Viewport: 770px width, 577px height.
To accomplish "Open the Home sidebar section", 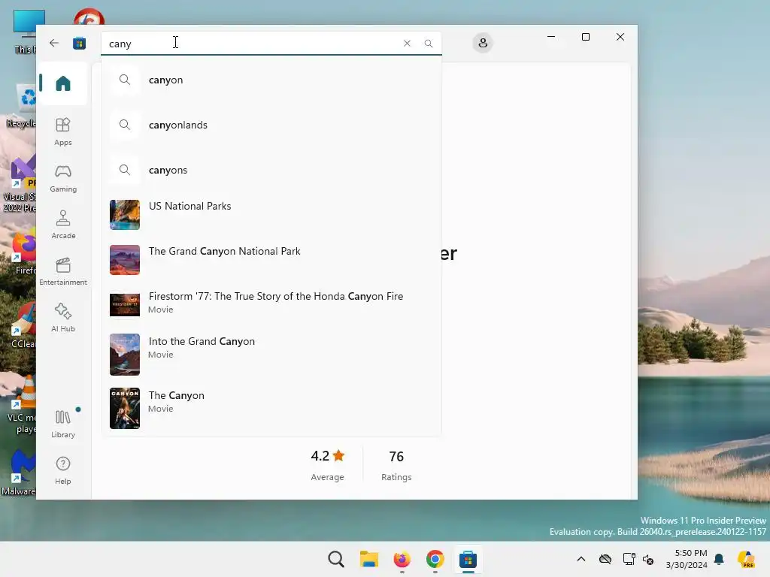I will point(63,83).
